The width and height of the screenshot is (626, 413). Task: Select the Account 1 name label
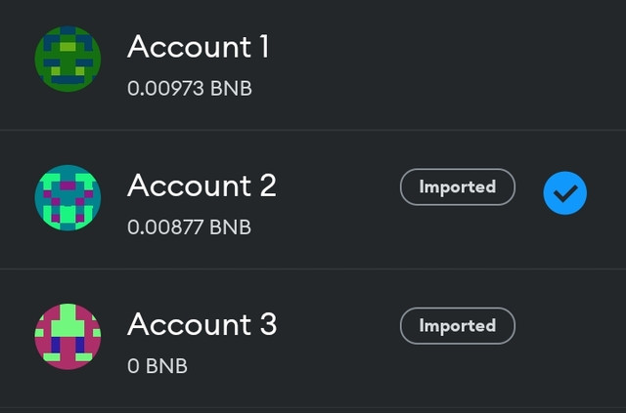[198, 47]
